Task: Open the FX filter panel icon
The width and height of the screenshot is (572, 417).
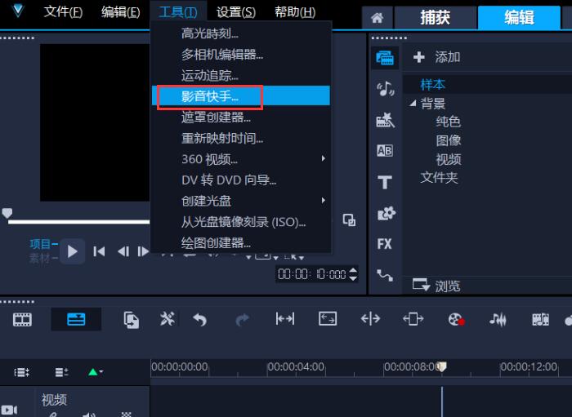Action: tap(385, 244)
